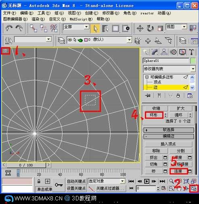Open the selection filter 全部 dropdown
This screenshot has height=204, width=199.
point(86,27)
